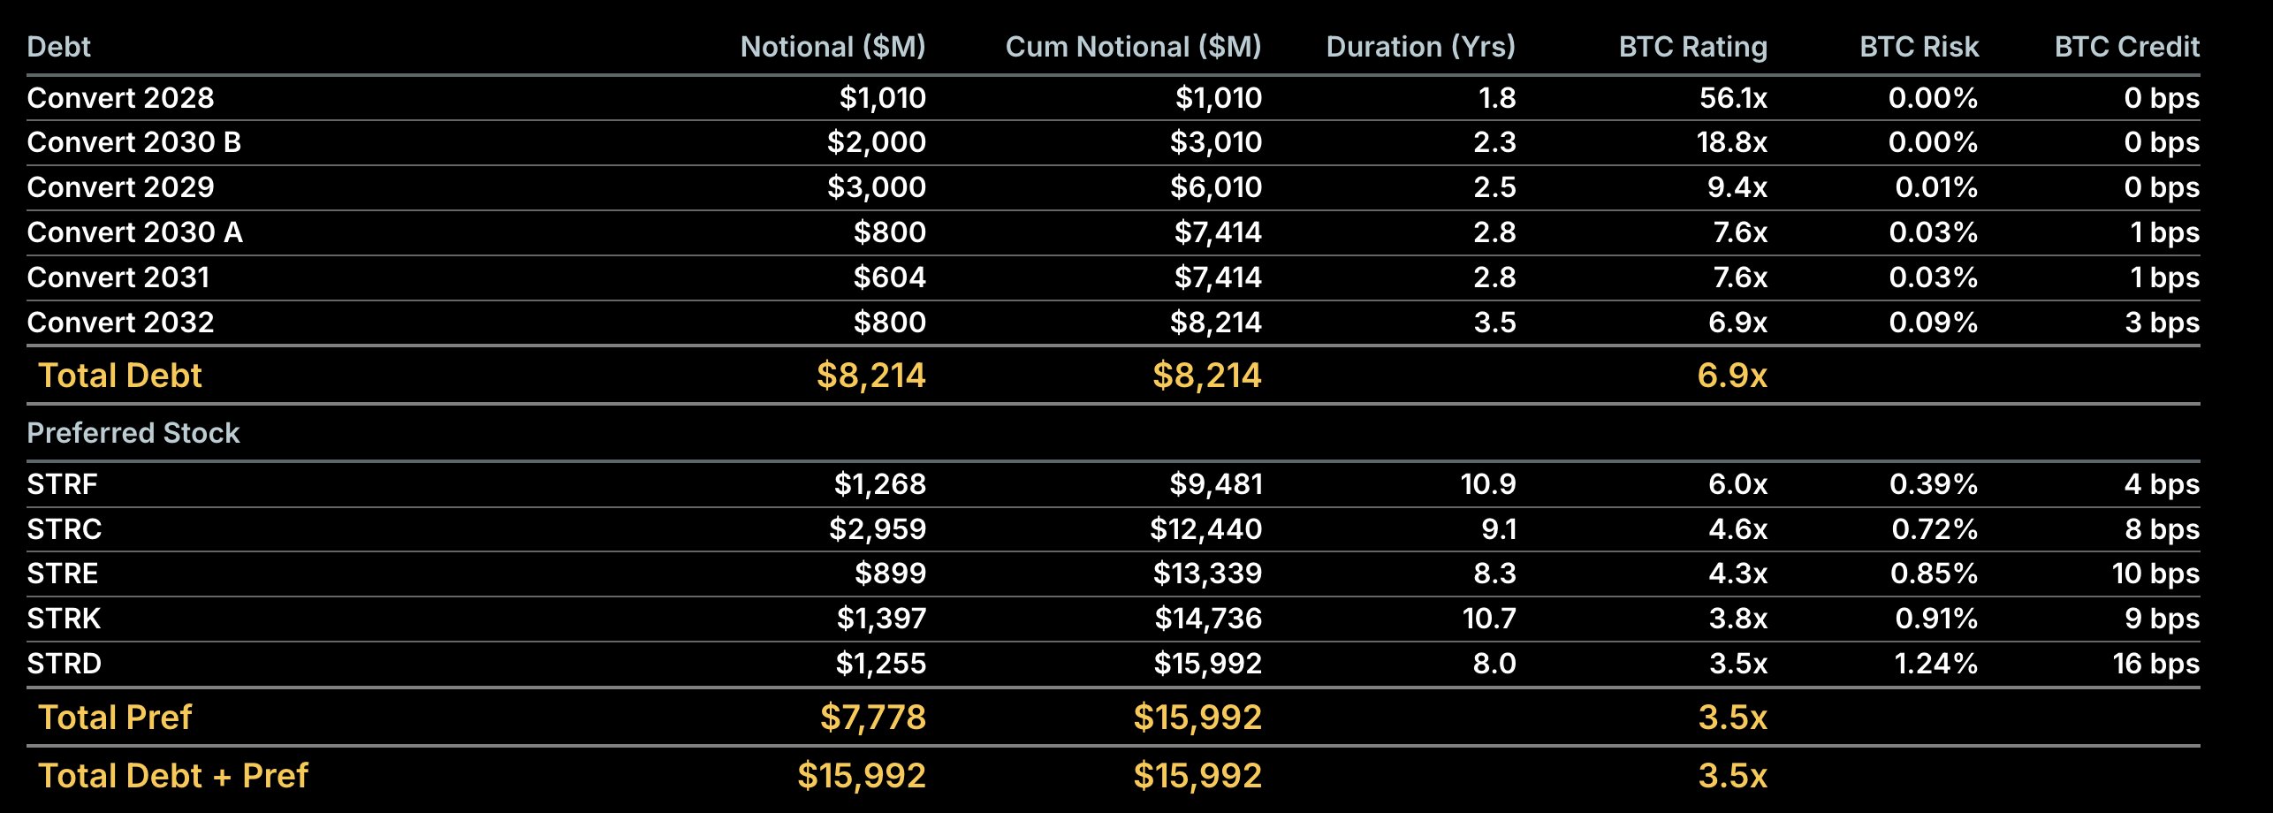Click the Convert 2030 A row label
The width and height of the screenshot is (2273, 813).
[135, 232]
